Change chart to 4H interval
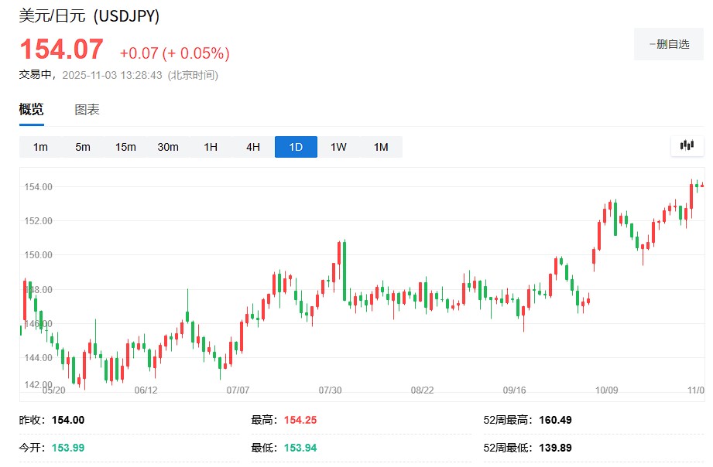This screenshot has width=713, height=467. [x=253, y=147]
